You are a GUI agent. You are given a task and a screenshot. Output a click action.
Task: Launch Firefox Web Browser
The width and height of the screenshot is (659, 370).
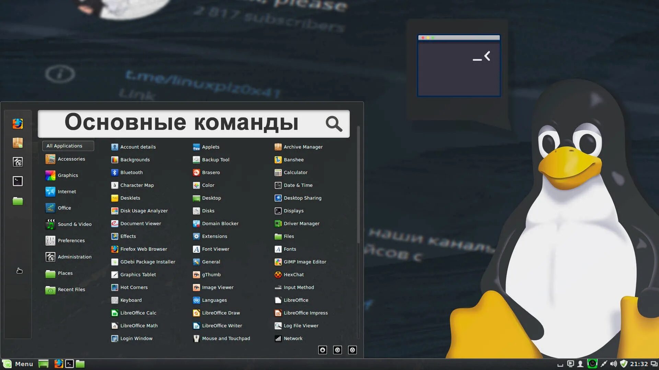tap(143, 249)
